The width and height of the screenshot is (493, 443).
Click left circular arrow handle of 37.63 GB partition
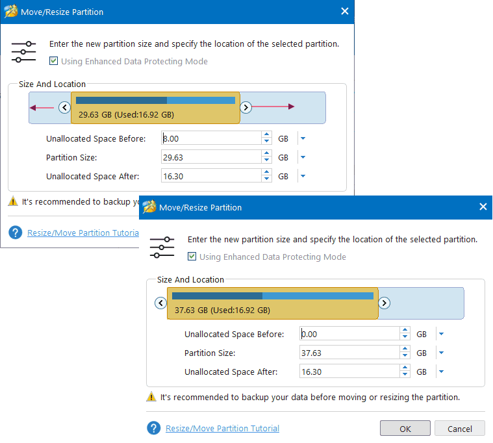tap(160, 303)
